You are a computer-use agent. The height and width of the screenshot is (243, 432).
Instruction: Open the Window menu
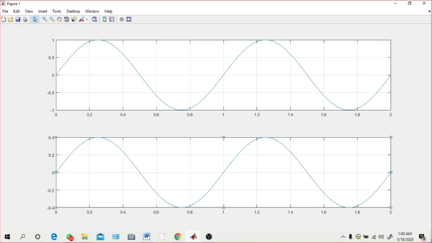click(92, 11)
